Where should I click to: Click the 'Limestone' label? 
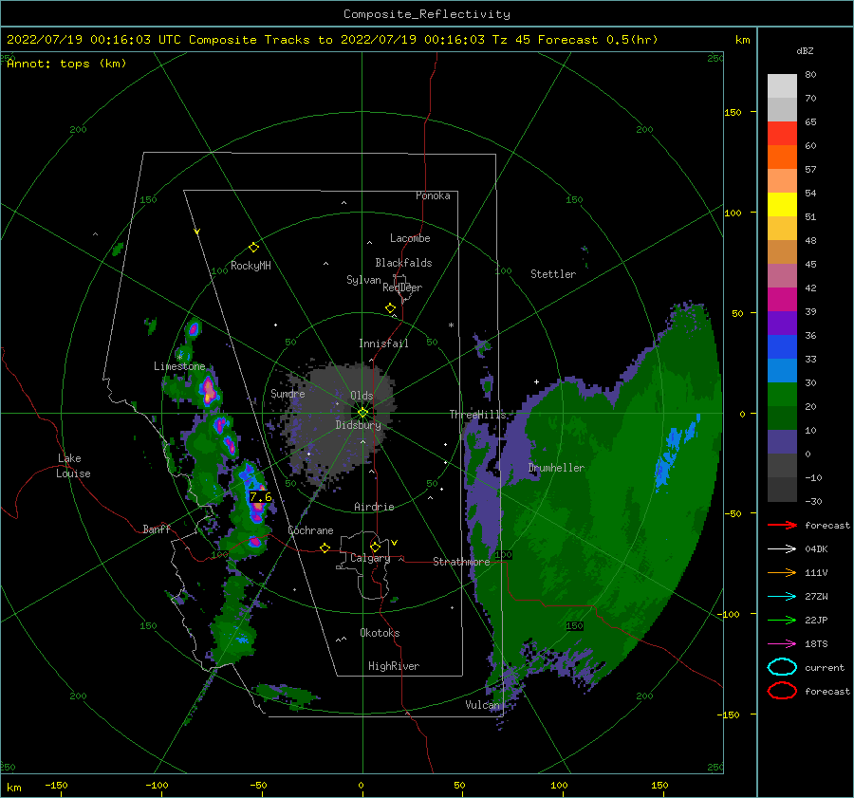coord(179,366)
